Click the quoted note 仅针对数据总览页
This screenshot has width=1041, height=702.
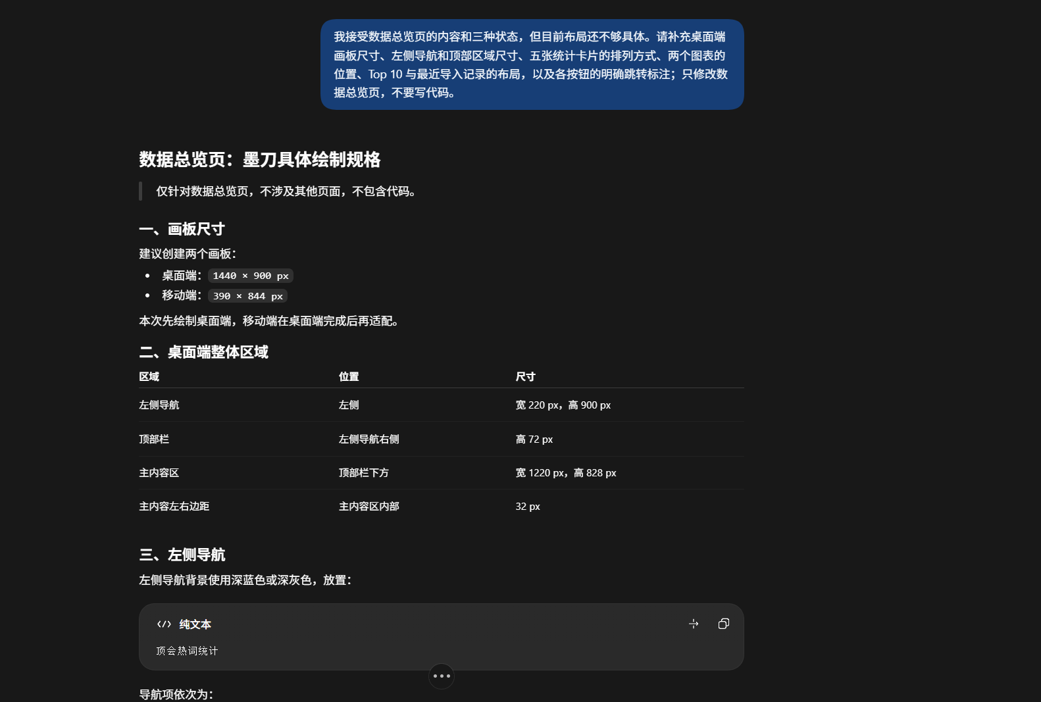(x=286, y=191)
